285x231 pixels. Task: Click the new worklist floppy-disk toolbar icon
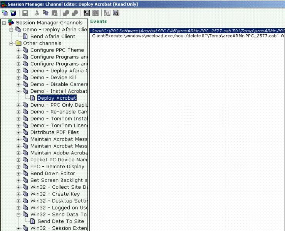[x=13, y=13]
